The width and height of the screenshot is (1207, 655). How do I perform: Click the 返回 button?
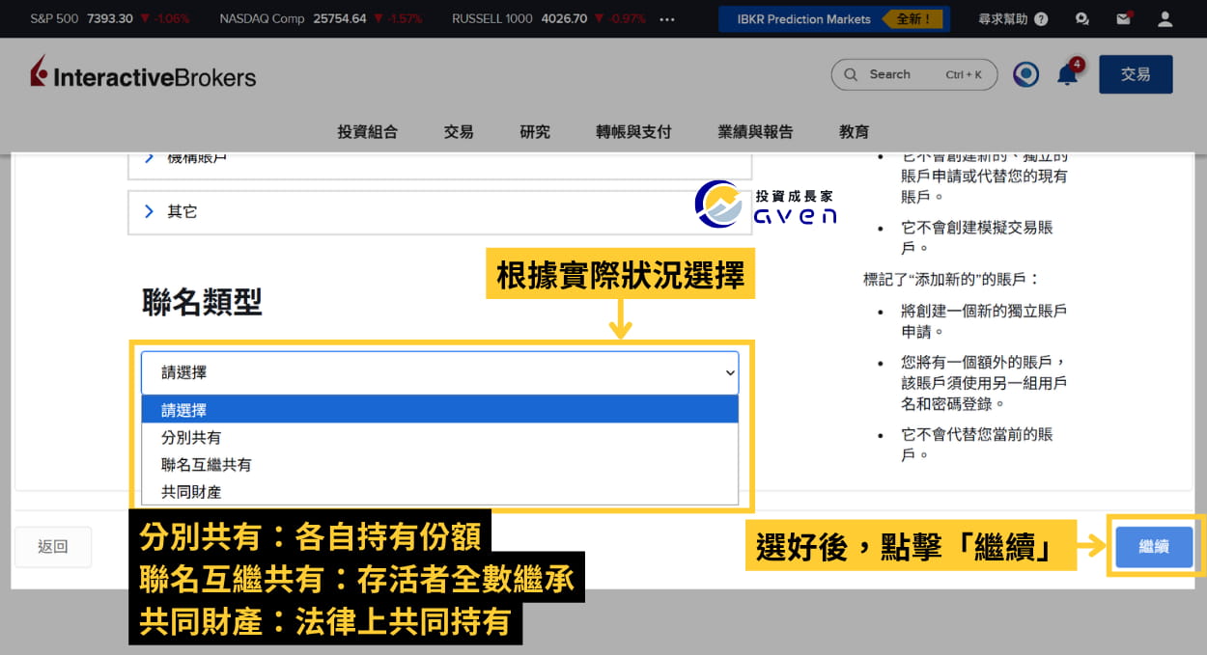click(53, 547)
